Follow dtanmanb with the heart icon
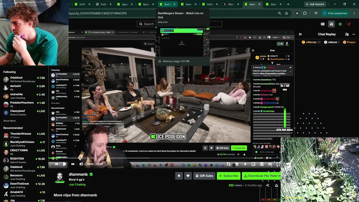 [188, 176]
